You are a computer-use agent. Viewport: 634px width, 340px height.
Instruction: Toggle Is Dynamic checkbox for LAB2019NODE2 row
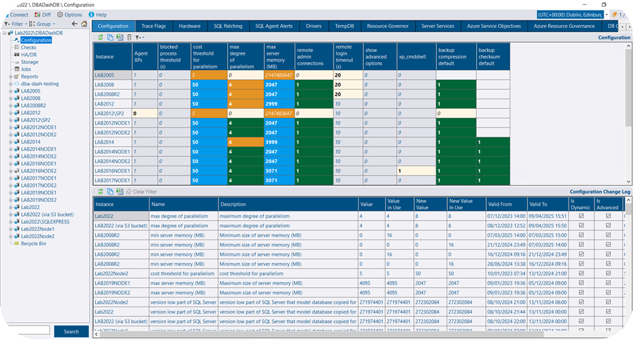581,292
